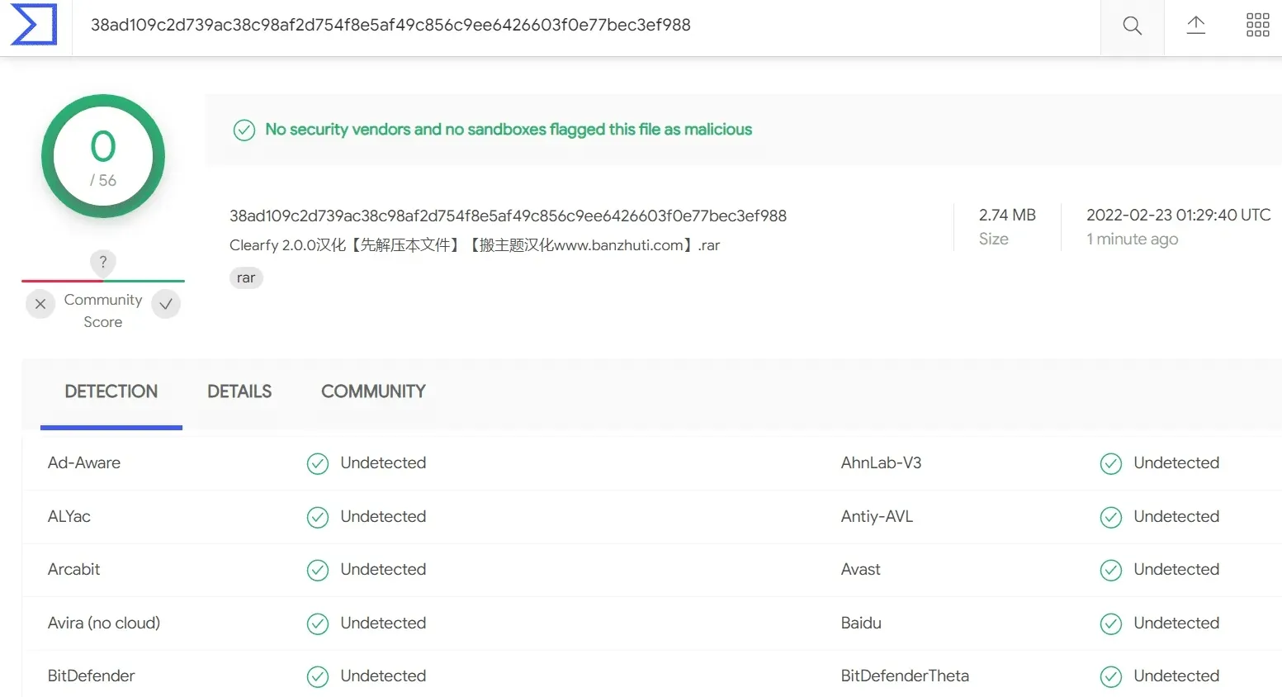Open the apps grid menu icon
Image resolution: width=1282 pixels, height=697 pixels.
tap(1258, 26)
